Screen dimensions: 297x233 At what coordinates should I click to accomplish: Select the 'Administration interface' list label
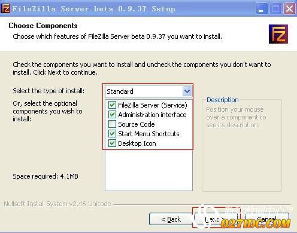pyautogui.click(x=152, y=115)
